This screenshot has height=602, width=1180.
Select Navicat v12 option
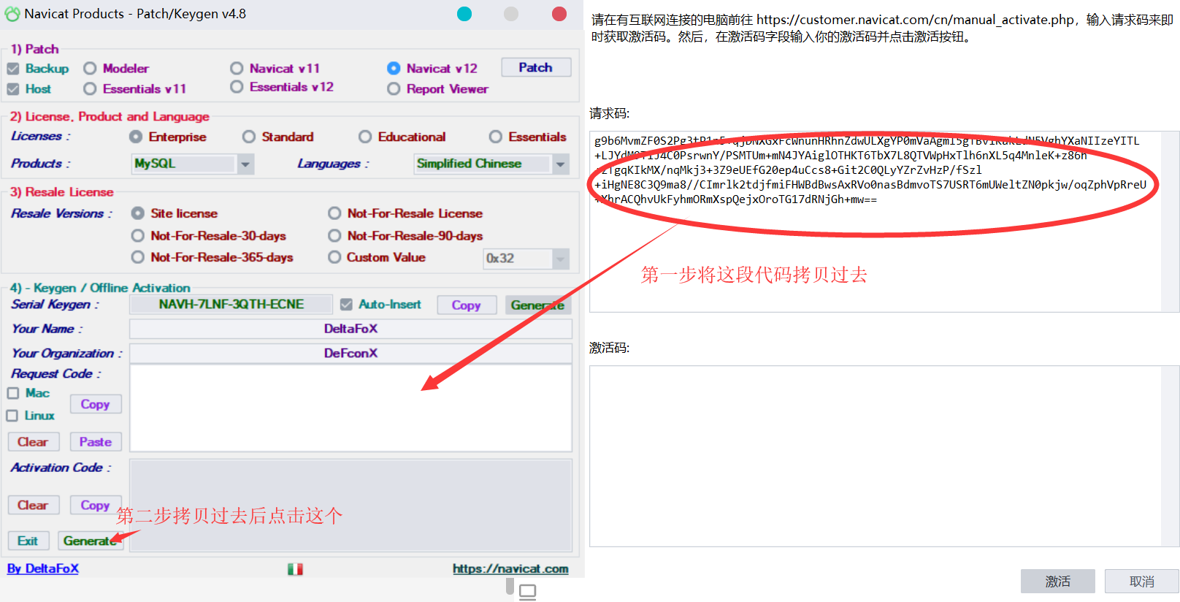click(x=394, y=69)
